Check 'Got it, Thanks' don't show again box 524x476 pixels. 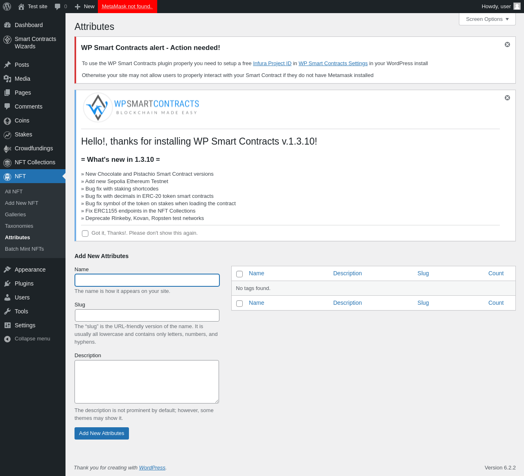[x=85, y=233]
